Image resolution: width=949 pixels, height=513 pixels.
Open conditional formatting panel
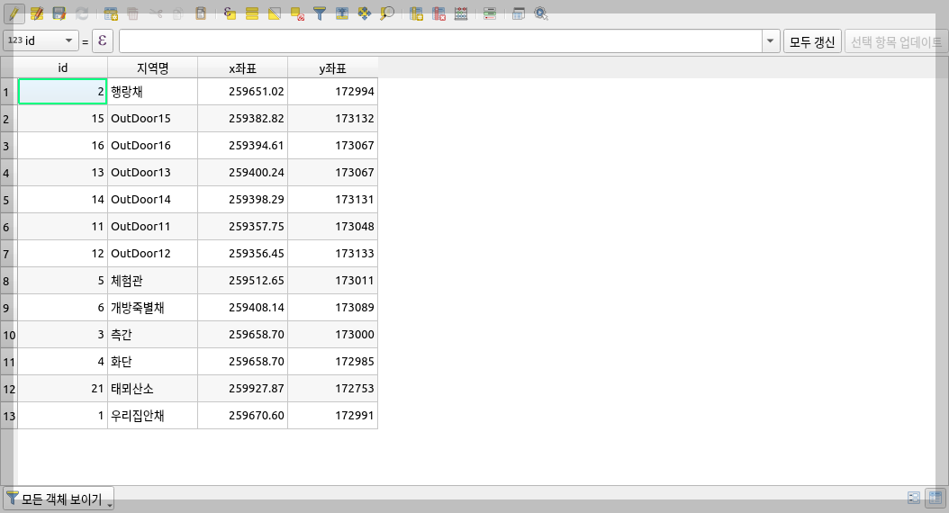click(x=490, y=13)
